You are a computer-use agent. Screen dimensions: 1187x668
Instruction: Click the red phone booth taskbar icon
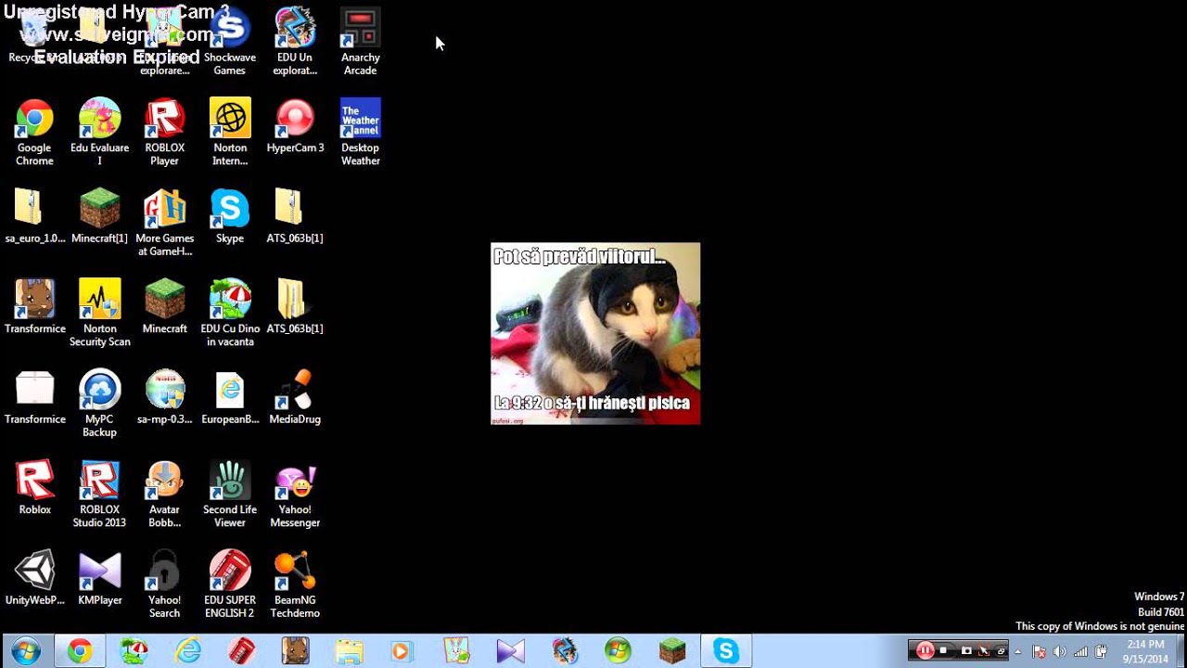click(242, 651)
